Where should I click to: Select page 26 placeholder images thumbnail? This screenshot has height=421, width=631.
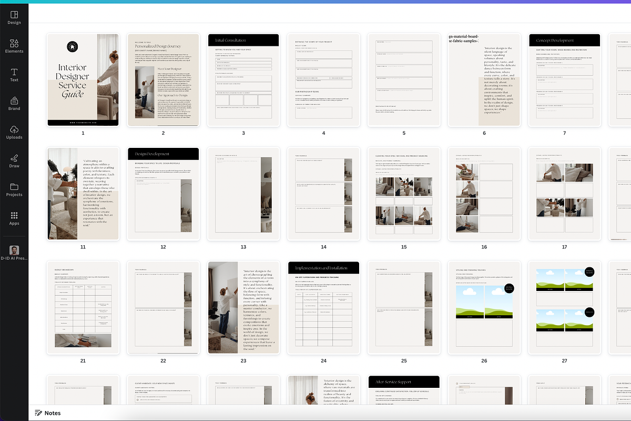tap(484, 307)
